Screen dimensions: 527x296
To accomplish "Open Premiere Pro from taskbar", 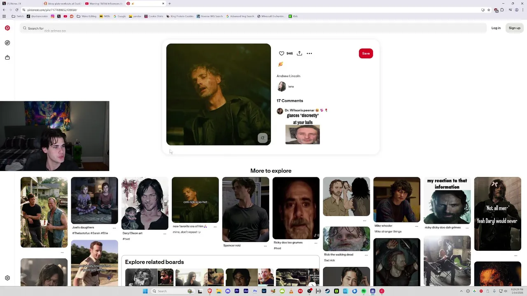I will click(x=237, y=291).
